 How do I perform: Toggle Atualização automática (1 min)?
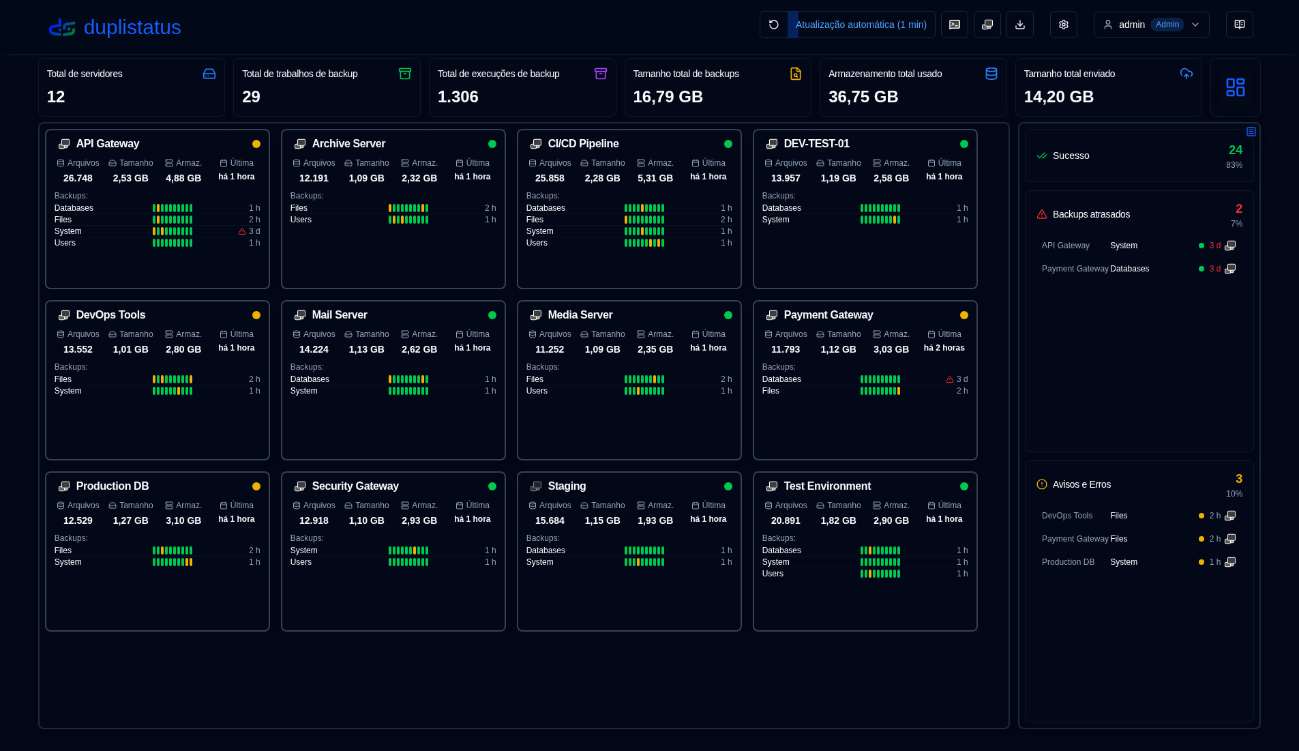coord(861,25)
